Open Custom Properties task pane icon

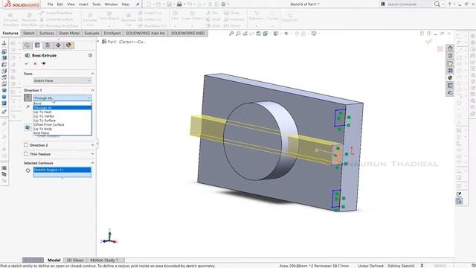point(450,86)
